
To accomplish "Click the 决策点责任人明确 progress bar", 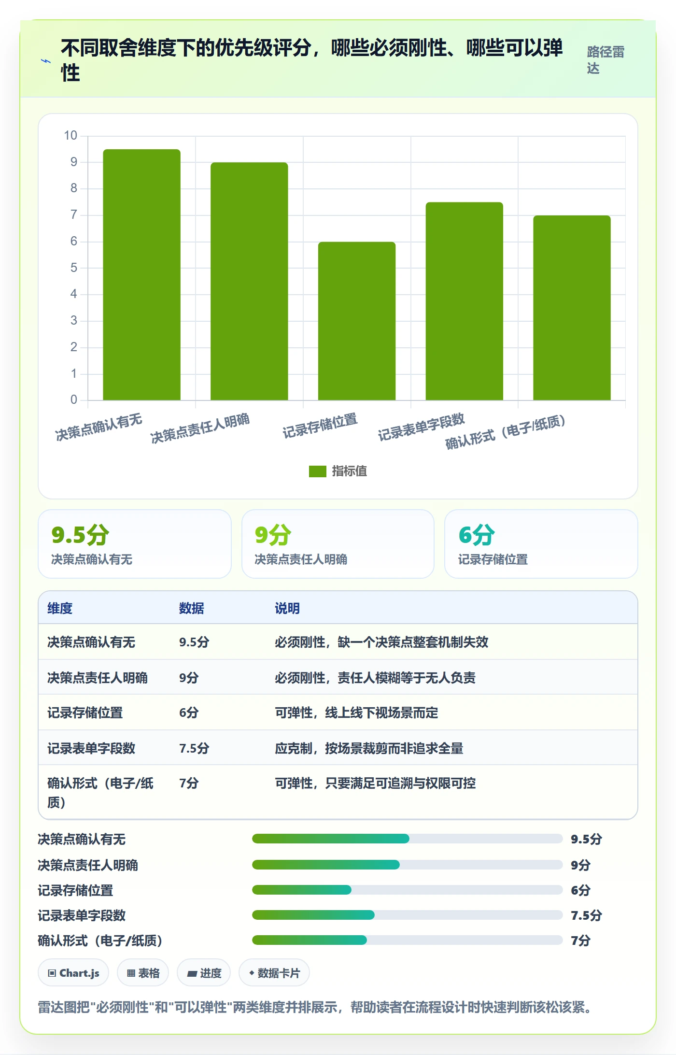I will (407, 865).
